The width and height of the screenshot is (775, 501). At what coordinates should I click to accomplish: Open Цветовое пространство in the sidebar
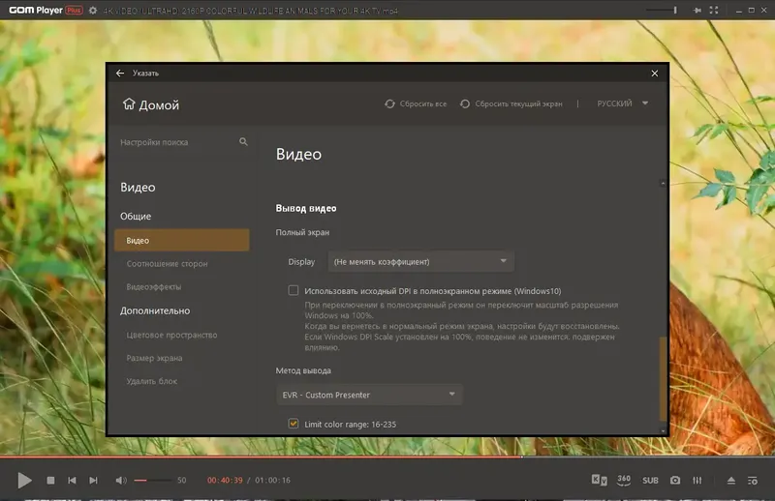point(171,335)
